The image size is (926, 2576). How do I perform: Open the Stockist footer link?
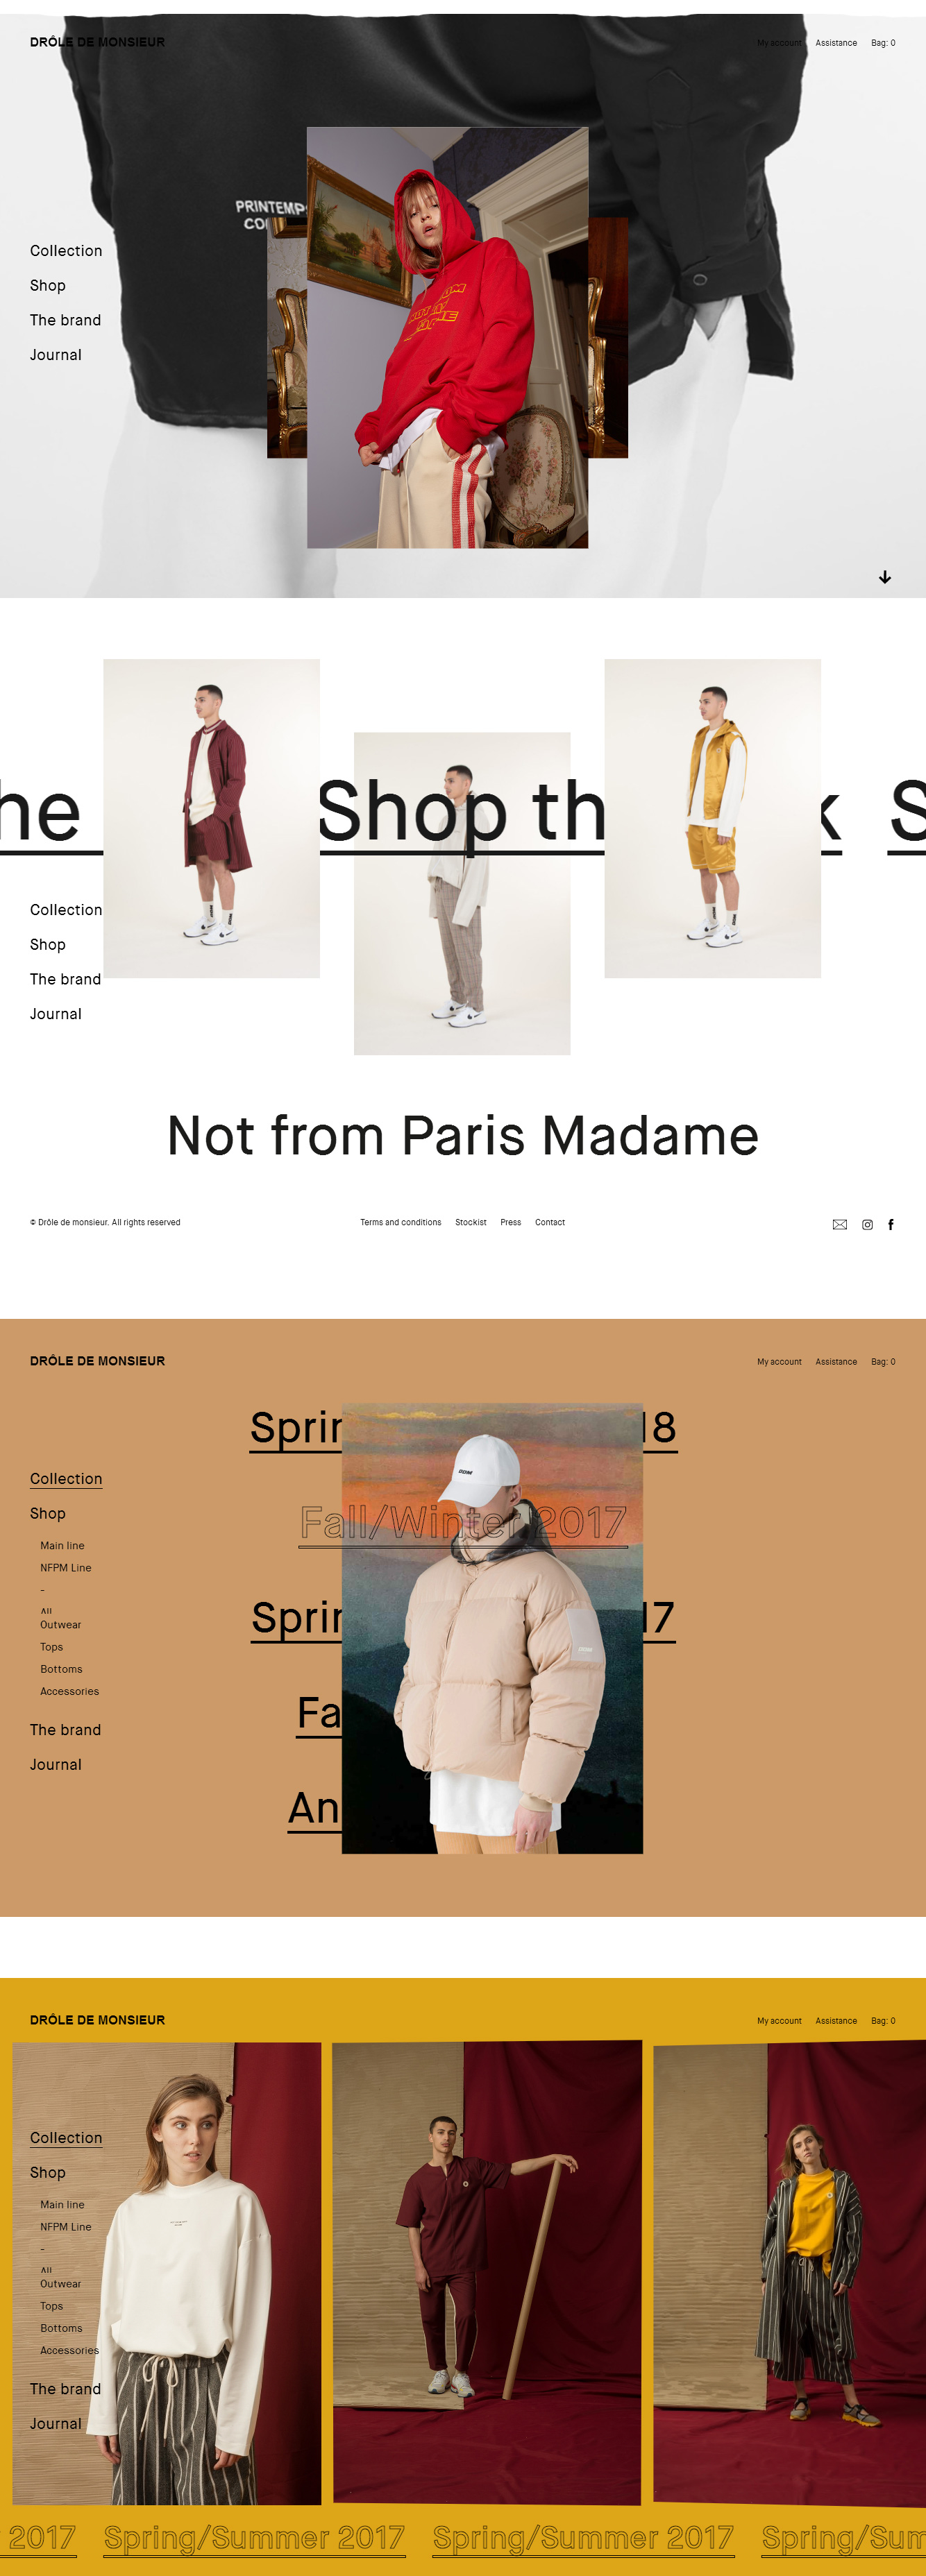tap(471, 1222)
